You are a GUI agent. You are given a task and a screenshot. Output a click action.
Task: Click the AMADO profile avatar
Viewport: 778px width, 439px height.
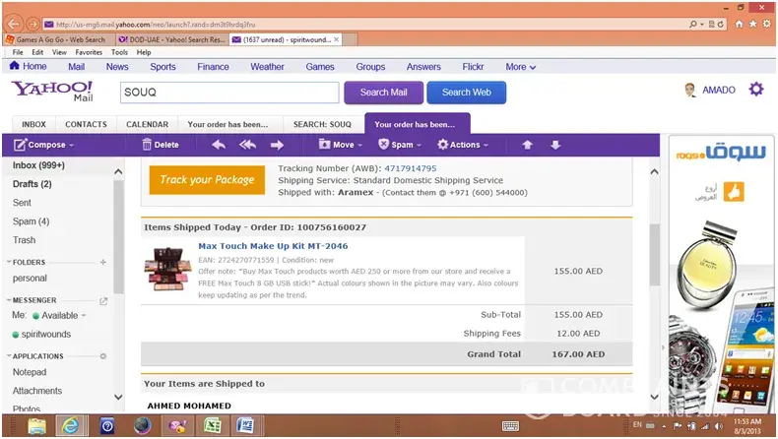click(690, 90)
